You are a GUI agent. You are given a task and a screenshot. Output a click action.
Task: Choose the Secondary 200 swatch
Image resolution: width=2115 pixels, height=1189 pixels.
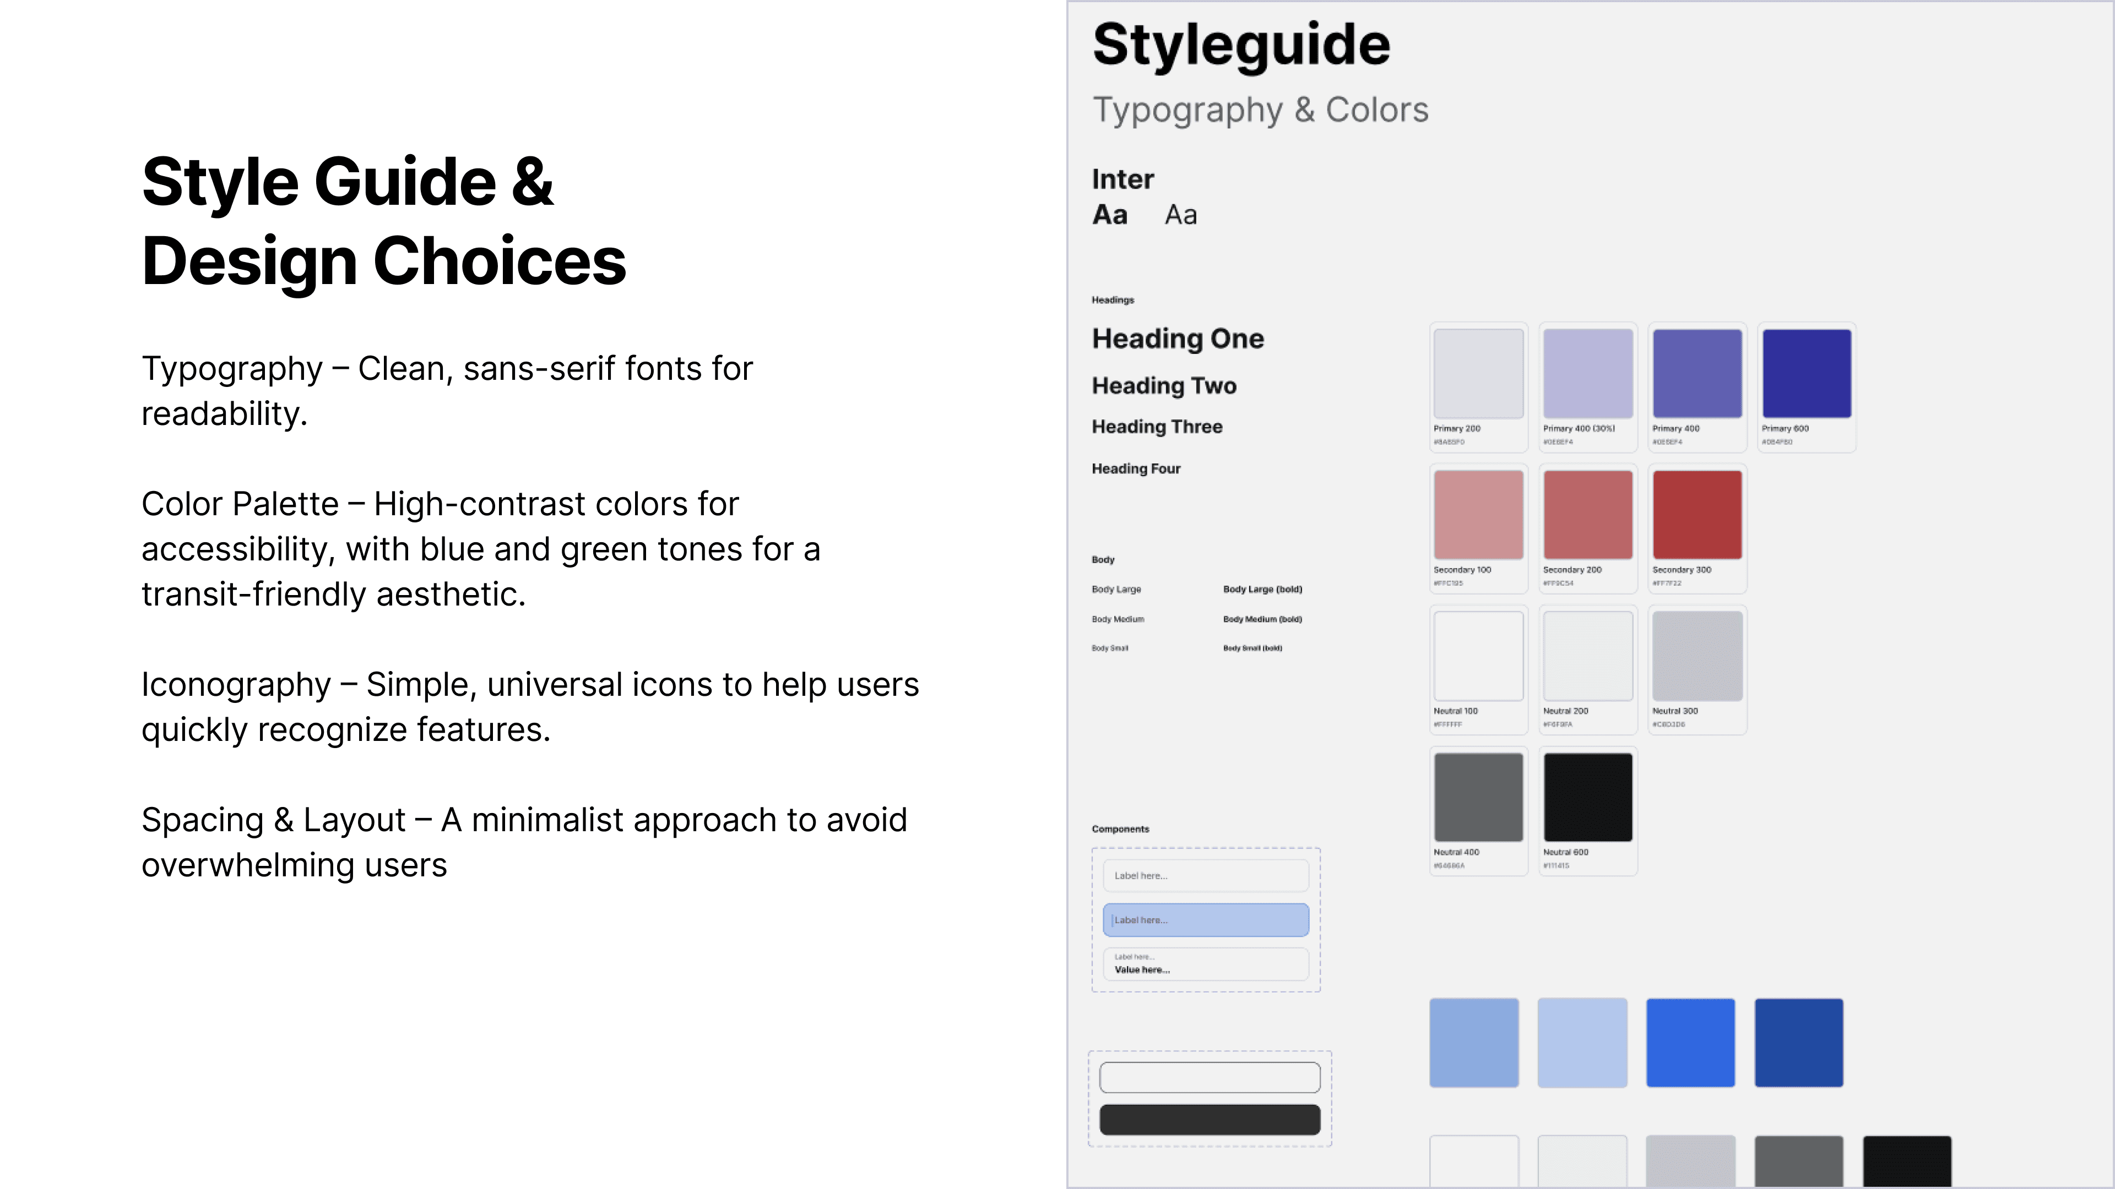(1588, 515)
